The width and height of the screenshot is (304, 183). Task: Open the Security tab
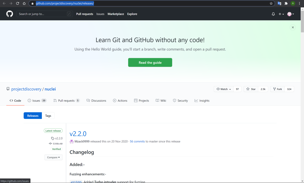coord(180,101)
